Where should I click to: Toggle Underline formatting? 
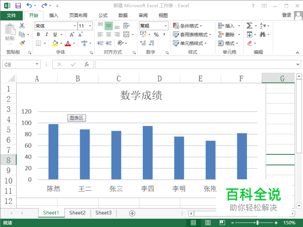coord(55,35)
